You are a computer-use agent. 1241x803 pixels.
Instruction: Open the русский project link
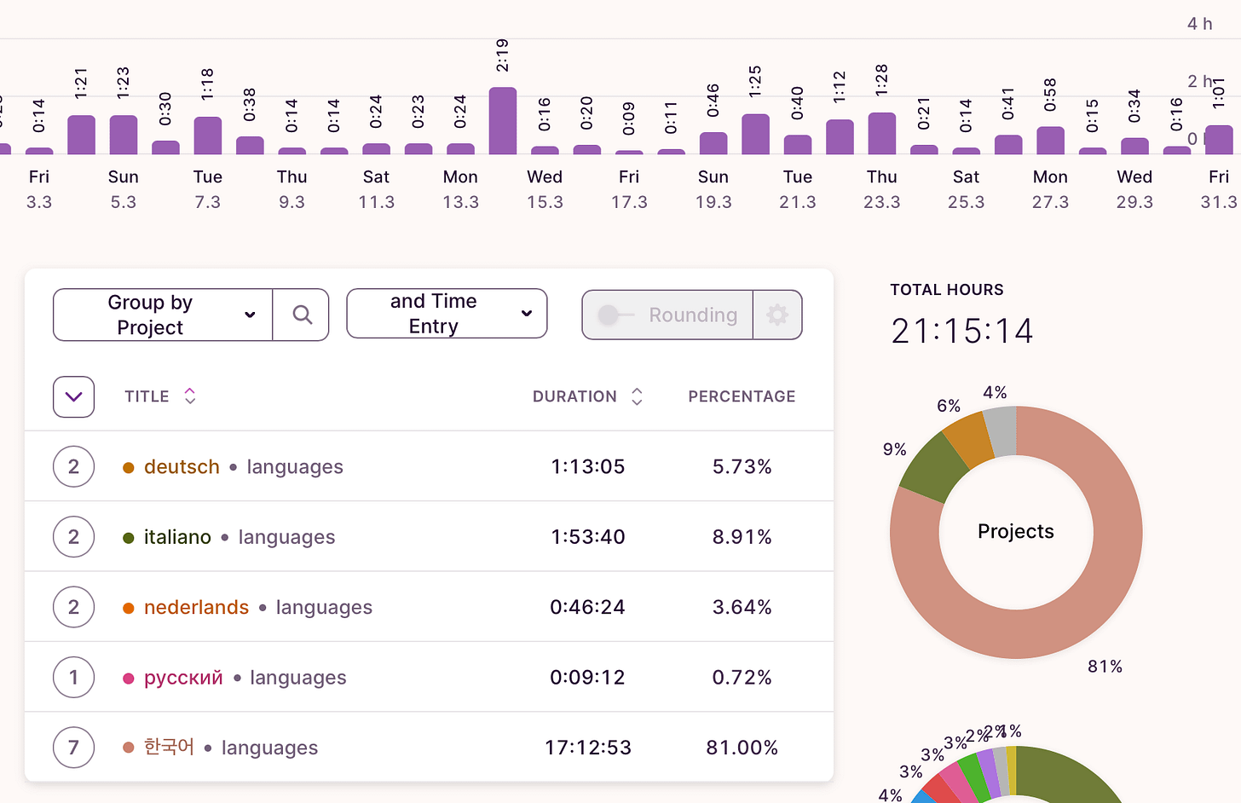click(183, 678)
